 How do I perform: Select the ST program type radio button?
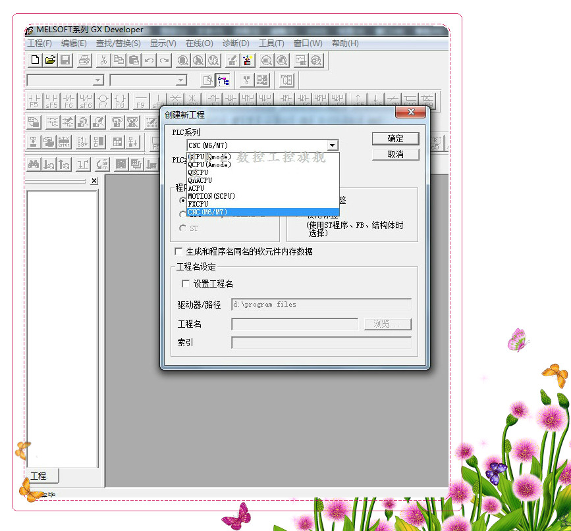coord(183,228)
